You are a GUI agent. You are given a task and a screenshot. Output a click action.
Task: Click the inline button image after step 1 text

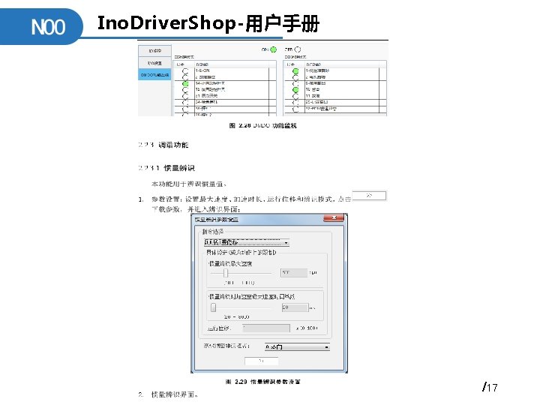369,196
